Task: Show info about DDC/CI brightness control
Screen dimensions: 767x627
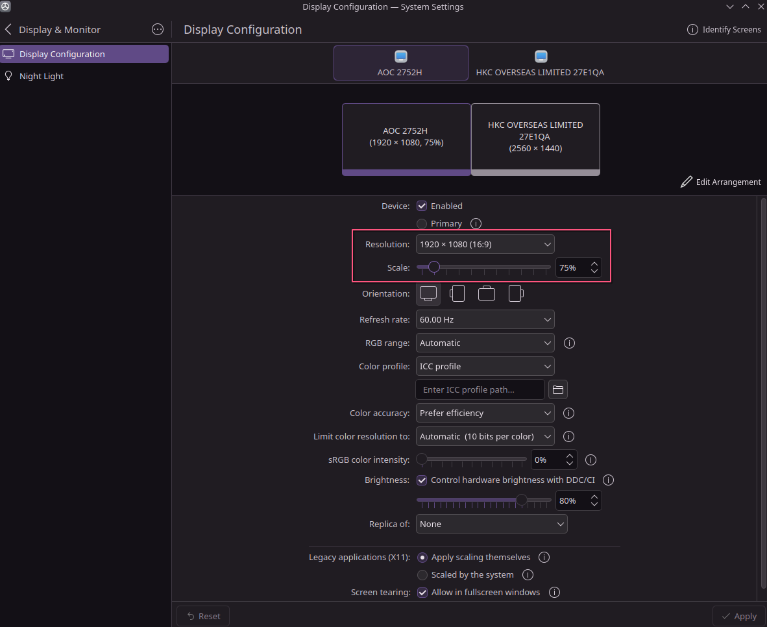Action: (608, 480)
